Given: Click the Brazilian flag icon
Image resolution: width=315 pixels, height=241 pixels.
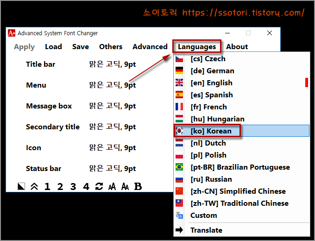Looking at the screenshot, I should [179, 167].
